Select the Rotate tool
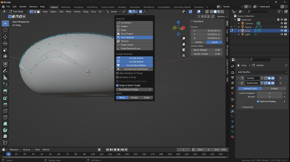This screenshot has height=162, width=290. [x=5, y=43]
